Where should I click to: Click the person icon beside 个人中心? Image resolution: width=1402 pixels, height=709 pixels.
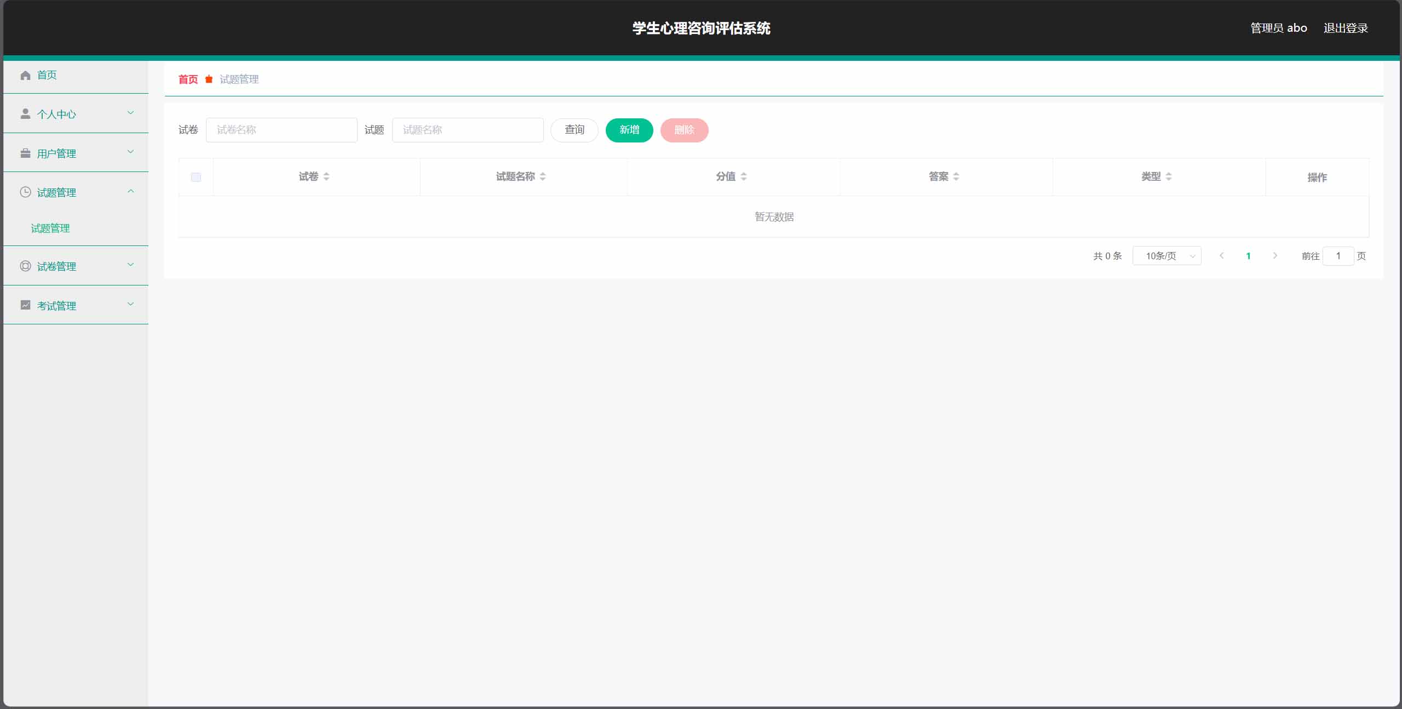[x=25, y=113]
